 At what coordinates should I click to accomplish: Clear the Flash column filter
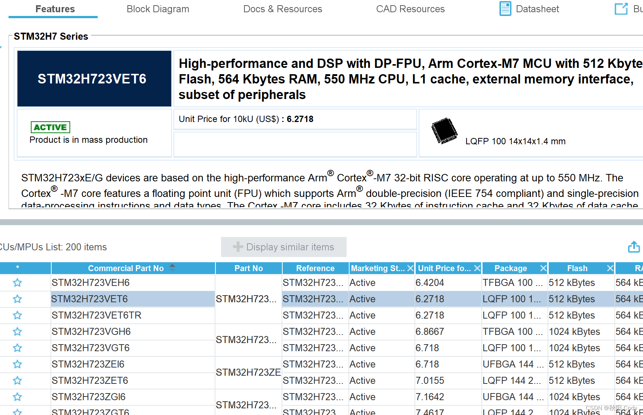tap(610, 268)
